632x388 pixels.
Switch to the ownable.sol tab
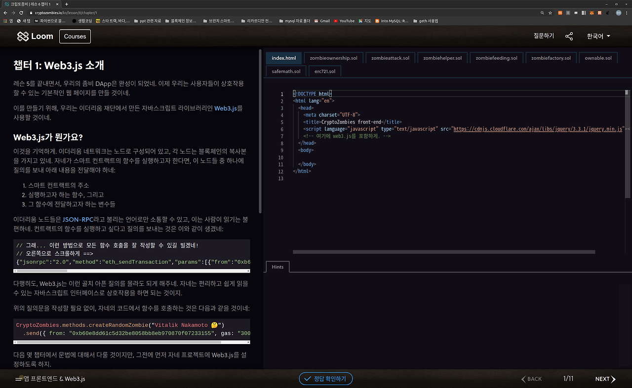pyautogui.click(x=598, y=58)
